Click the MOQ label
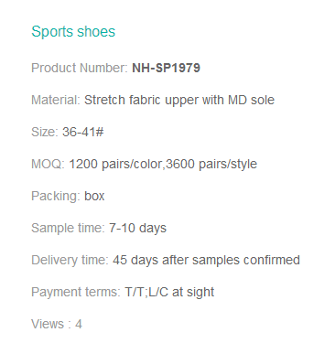The height and width of the screenshot is (343, 335). pyautogui.click(x=48, y=164)
